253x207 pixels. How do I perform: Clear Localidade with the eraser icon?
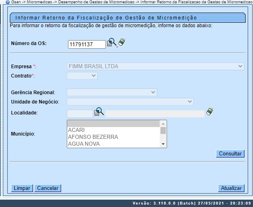210,111
